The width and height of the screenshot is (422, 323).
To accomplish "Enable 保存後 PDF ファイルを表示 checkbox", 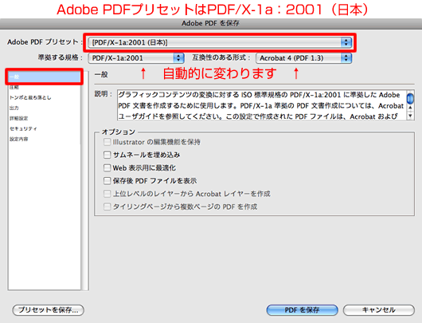I will (x=107, y=181).
